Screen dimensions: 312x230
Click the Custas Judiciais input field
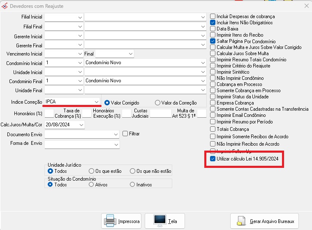pos(160,114)
